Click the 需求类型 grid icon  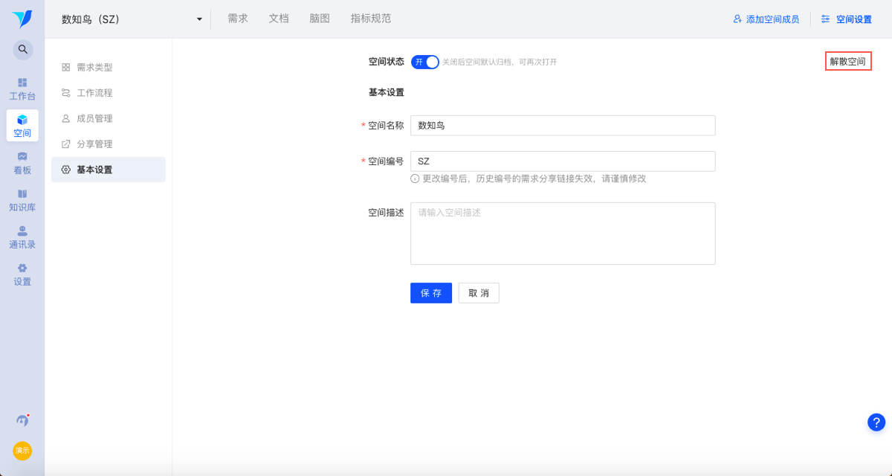(66, 67)
